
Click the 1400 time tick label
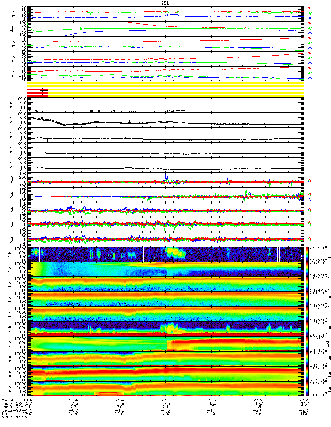coord(120,414)
